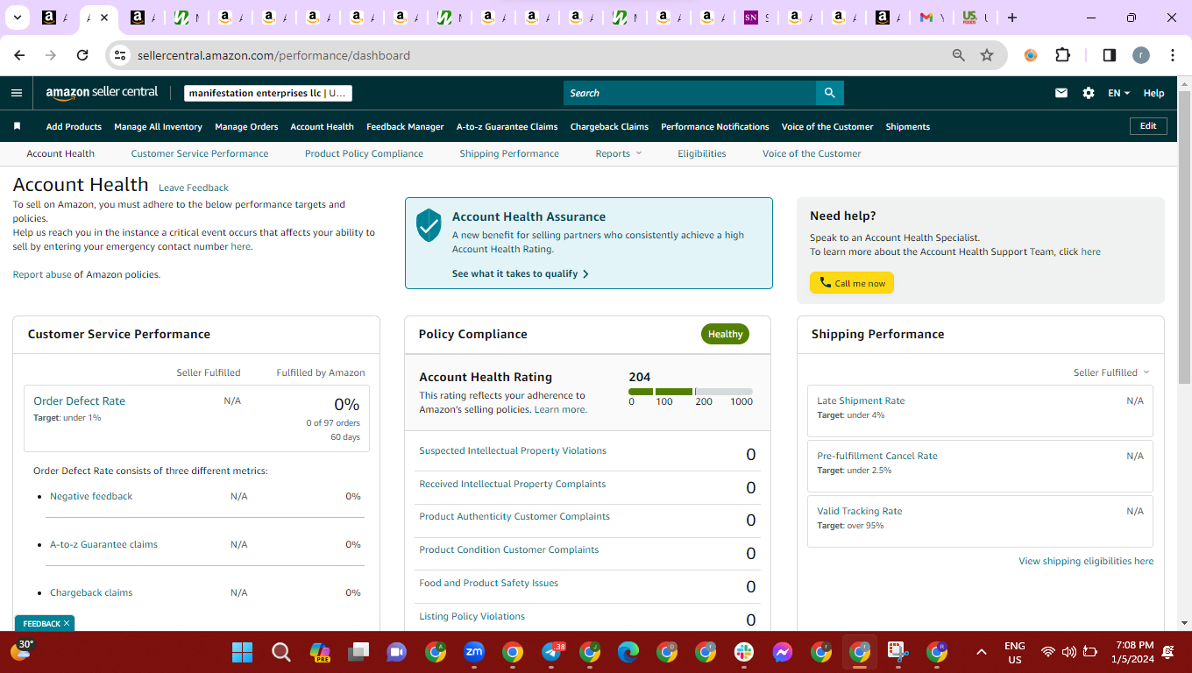Viewport: 1192px width, 673px height.
Task: Click the Account Health Rating progress bar
Action: (x=691, y=392)
